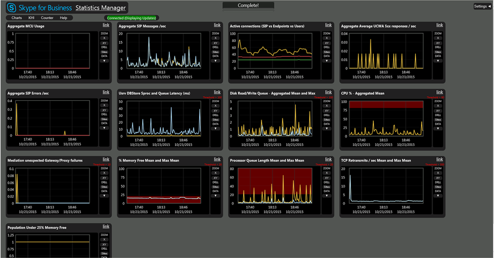Open link for CPU % Aggregated Mean chart
Viewport: 494px width, 258px height.
(x=440, y=92)
